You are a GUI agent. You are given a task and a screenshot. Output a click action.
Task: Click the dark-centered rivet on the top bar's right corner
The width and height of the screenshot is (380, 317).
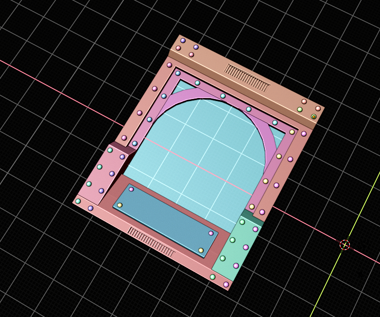pyautogui.click(x=313, y=117)
